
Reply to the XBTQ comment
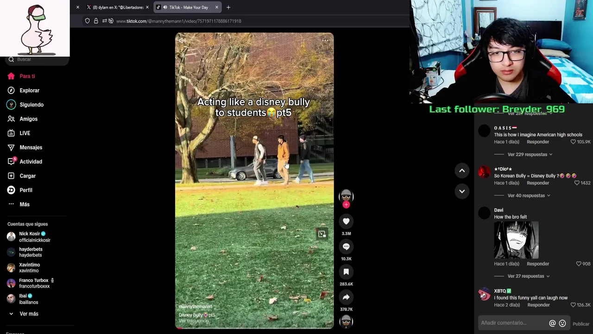tap(538, 305)
